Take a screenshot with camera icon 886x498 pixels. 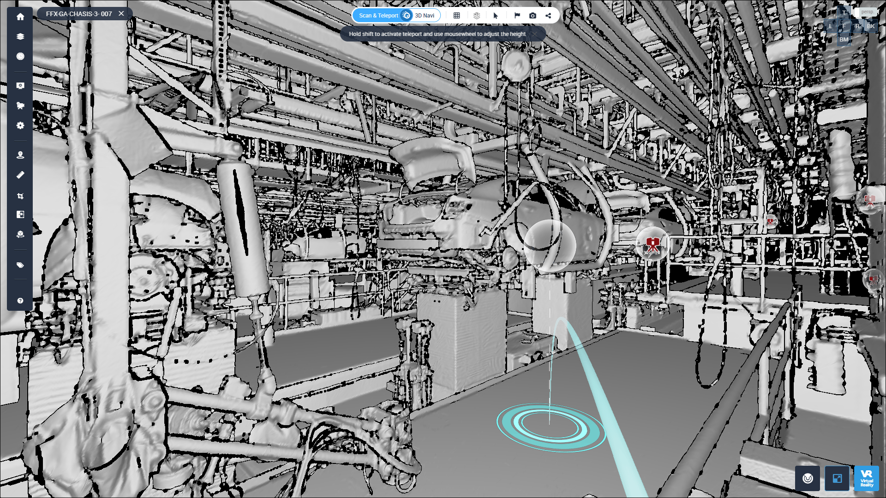pyautogui.click(x=533, y=15)
